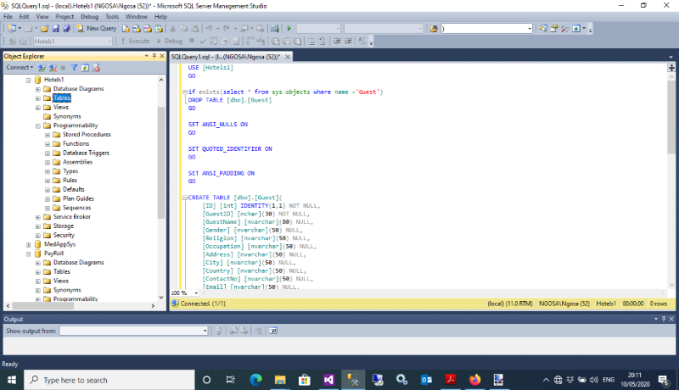Close the Object Explorer panel

162,56
